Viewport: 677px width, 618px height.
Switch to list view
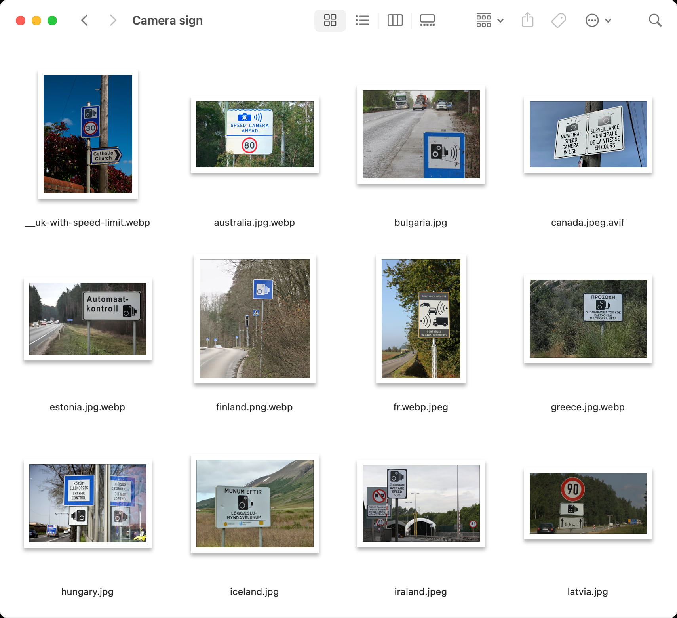(x=362, y=20)
